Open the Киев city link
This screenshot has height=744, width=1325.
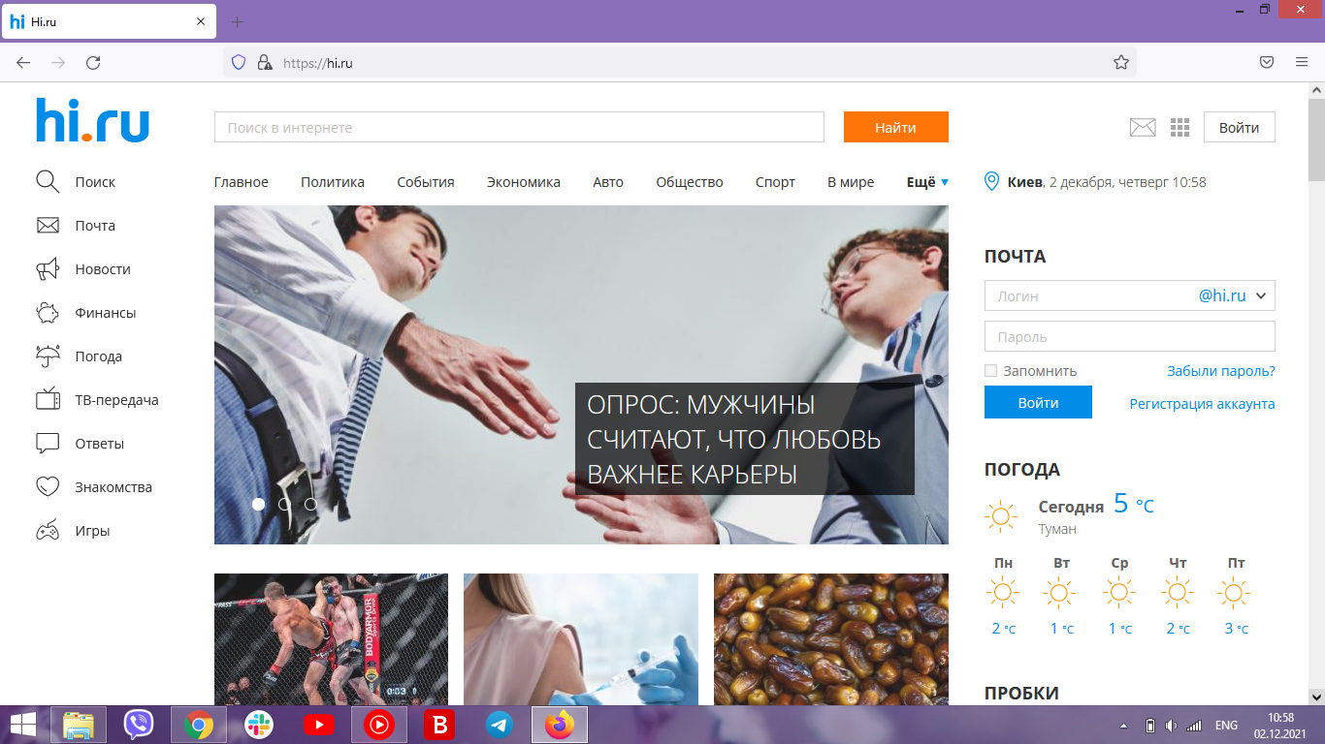click(x=1025, y=181)
